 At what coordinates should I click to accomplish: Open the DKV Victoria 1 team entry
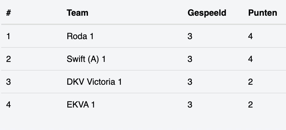94,82
